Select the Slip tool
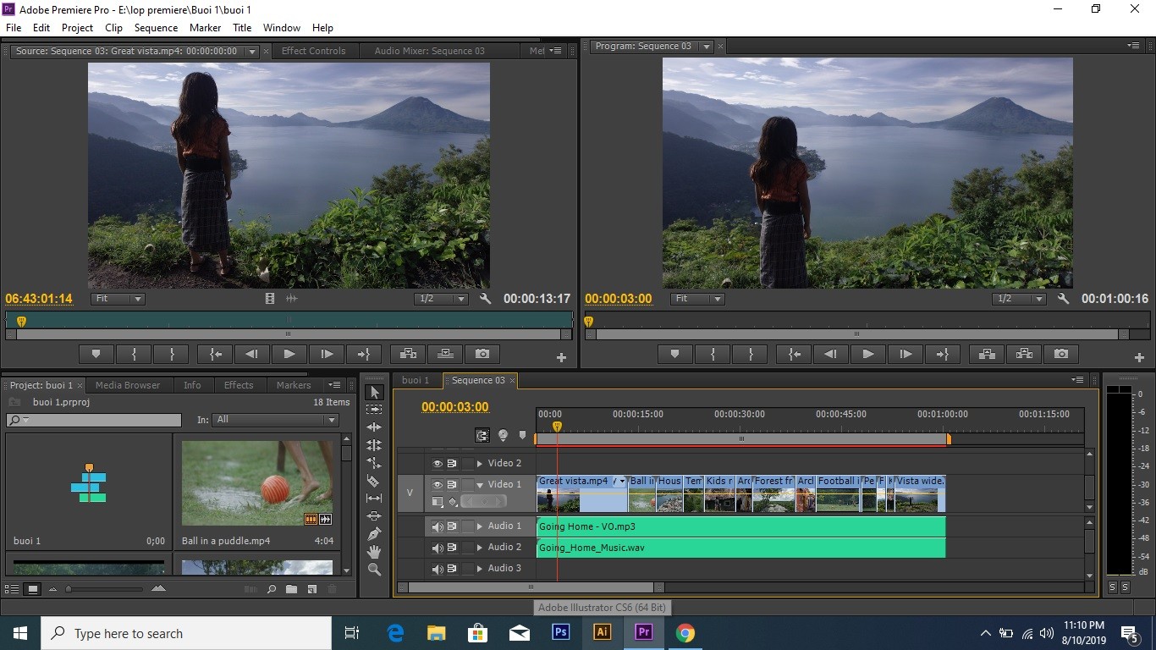Image resolution: width=1156 pixels, height=650 pixels. pyautogui.click(x=374, y=499)
